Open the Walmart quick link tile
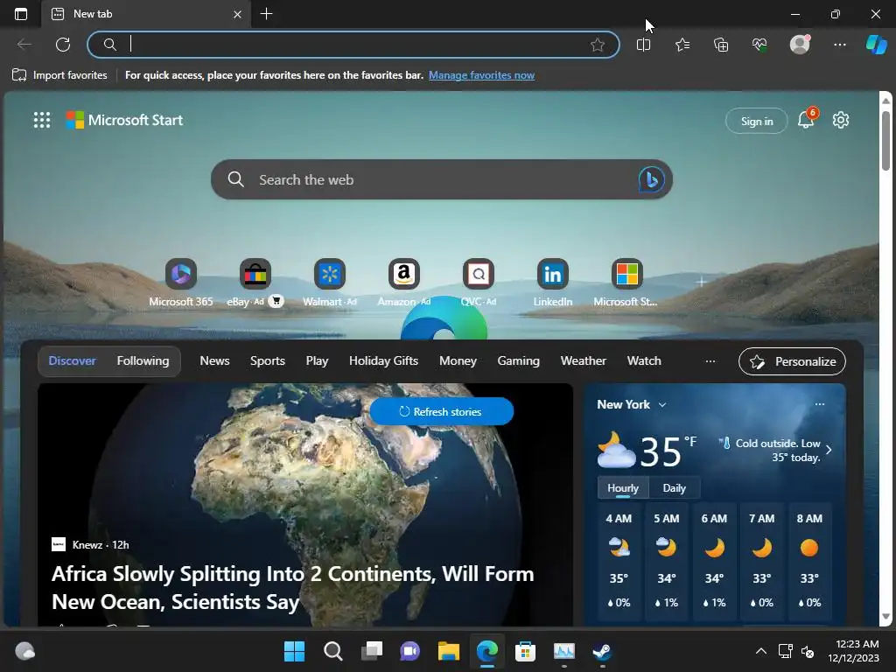The image size is (896, 672). (330, 283)
